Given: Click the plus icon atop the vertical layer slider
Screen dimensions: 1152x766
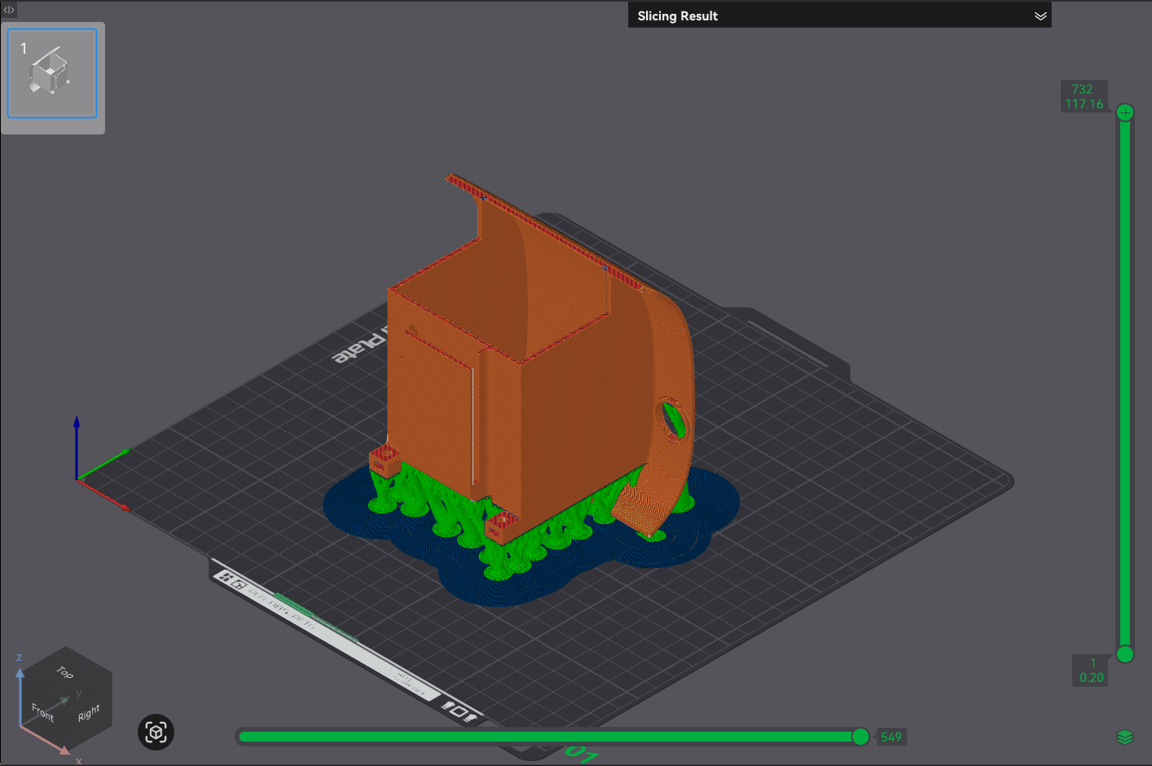Looking at the screenshot, I should tap(1124, 112).
